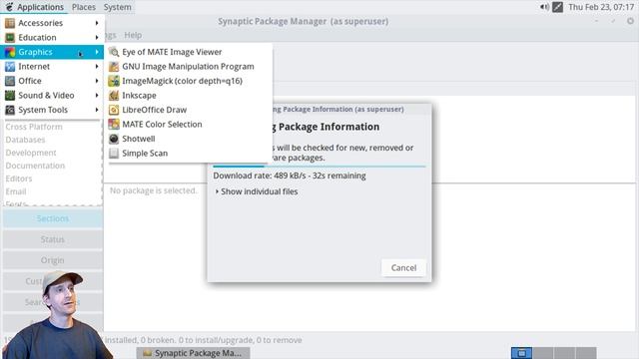The image size is (639, 359).
Task: Select the Office menu entry
Action: (52, 81)
